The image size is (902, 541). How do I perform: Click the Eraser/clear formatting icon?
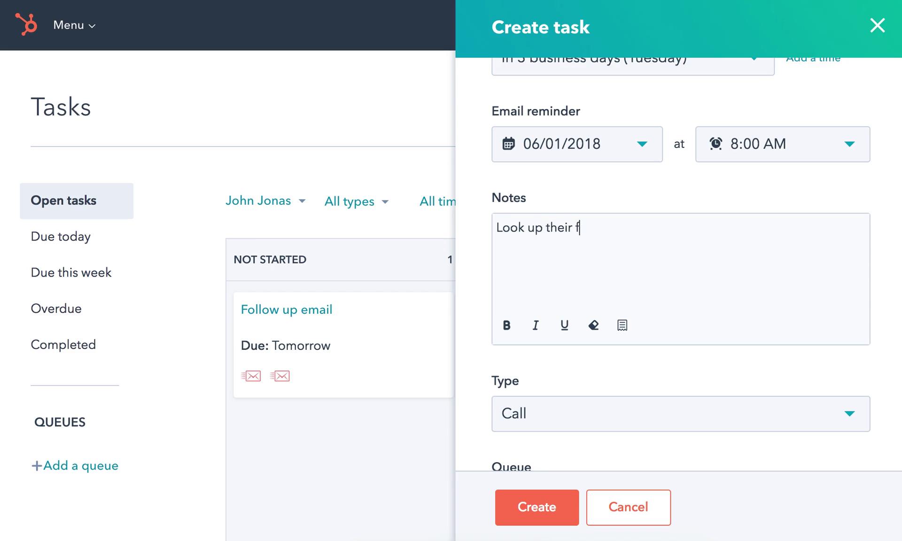(x=592, y=325)
